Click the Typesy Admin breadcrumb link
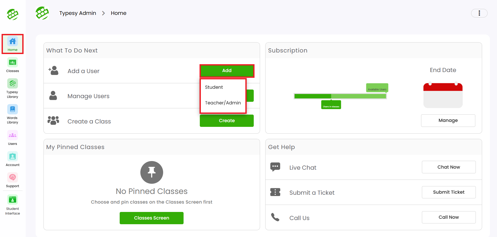This screenshot has width=497, height=237. point(78,13)
